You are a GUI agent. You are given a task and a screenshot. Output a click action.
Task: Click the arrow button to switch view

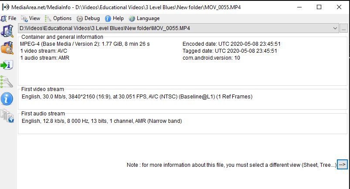tap(342, 165)
